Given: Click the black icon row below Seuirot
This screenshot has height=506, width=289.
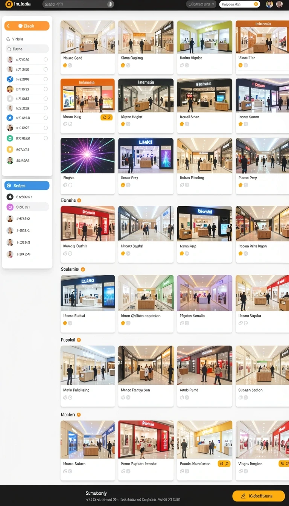Looking at the screenshot, I should (27, 197).
